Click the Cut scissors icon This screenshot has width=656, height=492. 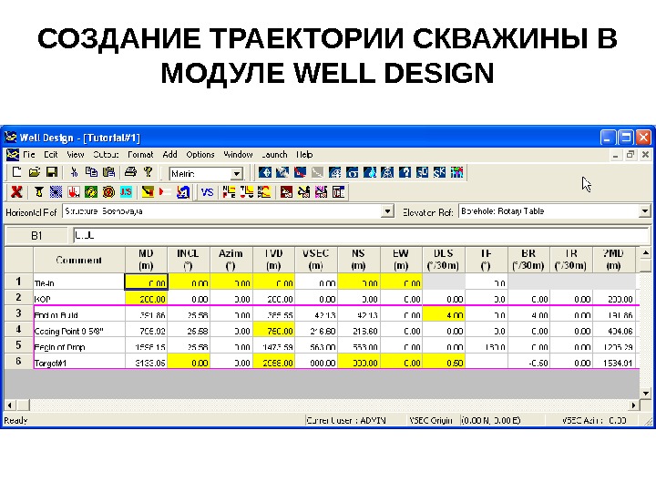click(x=74, y=172)
